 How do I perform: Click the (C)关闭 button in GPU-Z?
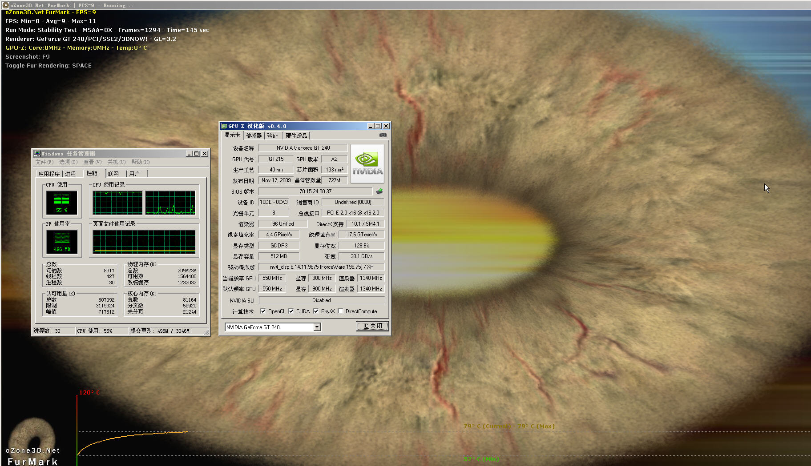click(x=372, y=326)
